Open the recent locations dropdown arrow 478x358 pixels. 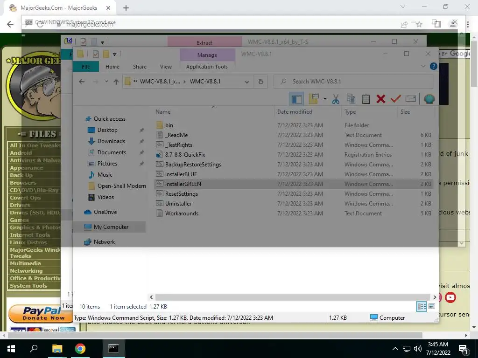pyautogui.click(x=106, y=82)
